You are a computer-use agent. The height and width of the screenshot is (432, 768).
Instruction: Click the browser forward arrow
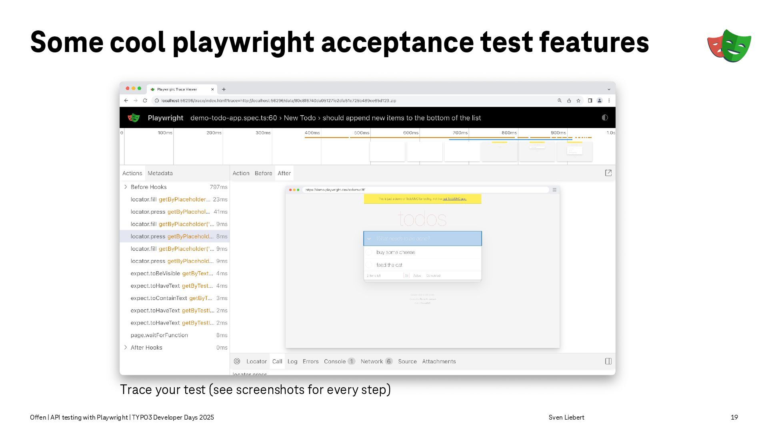pos(136,101)
